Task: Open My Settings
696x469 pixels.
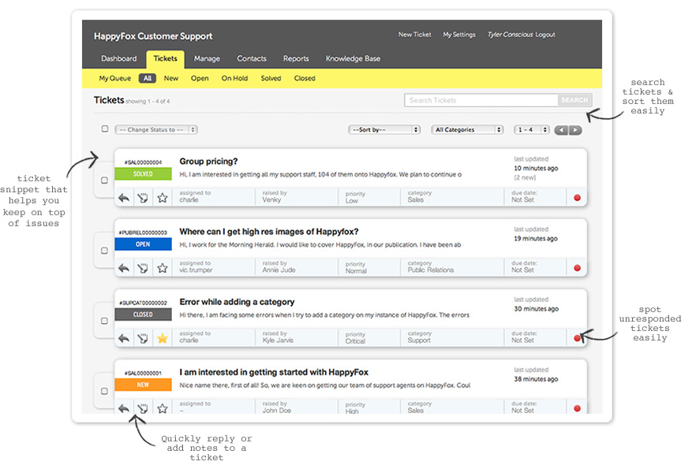Action: (x=459, y=35)
